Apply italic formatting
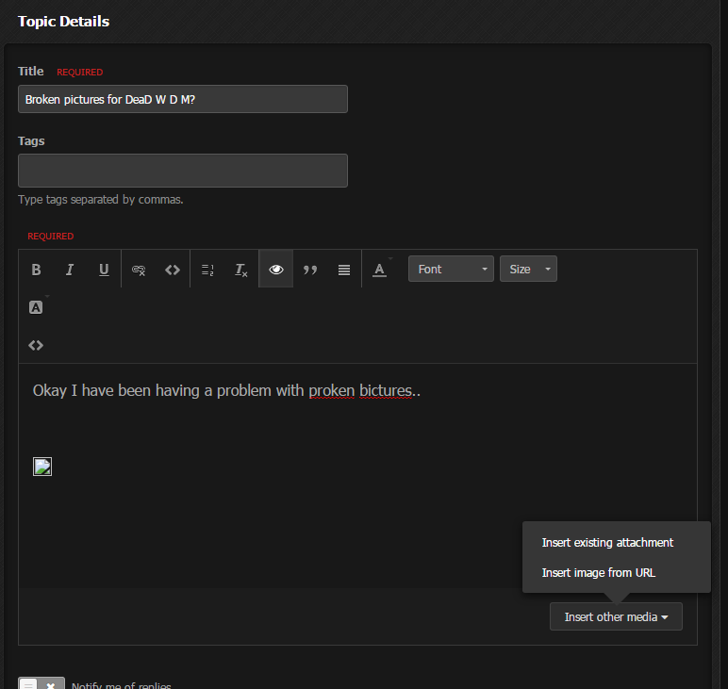728x689 pixels. coord(70,270)
